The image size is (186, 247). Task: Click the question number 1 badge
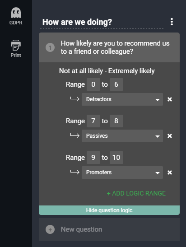pos(50,47)
